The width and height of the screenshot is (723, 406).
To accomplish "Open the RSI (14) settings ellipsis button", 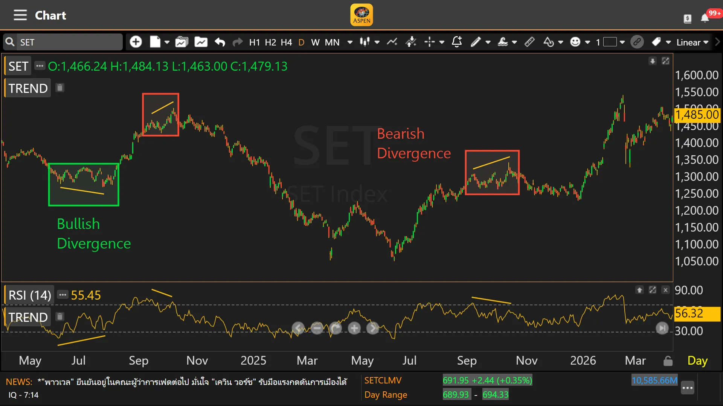I will [63, 295].
